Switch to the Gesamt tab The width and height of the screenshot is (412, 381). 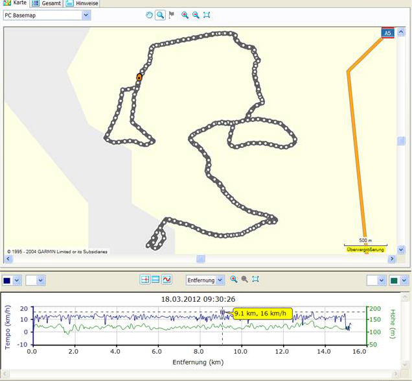click(x=47, y=3)
